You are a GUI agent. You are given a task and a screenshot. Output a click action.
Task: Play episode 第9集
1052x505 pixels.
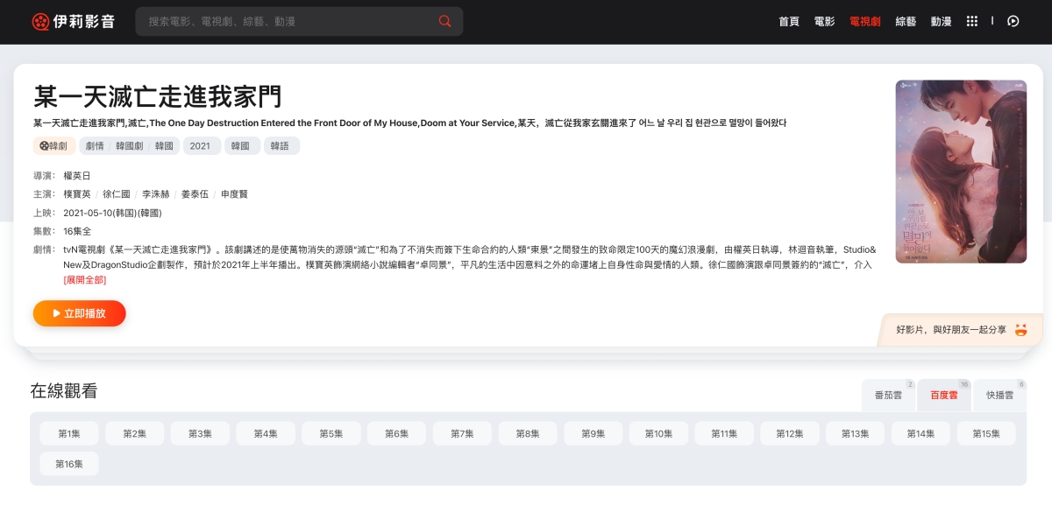tap(594, 433)
